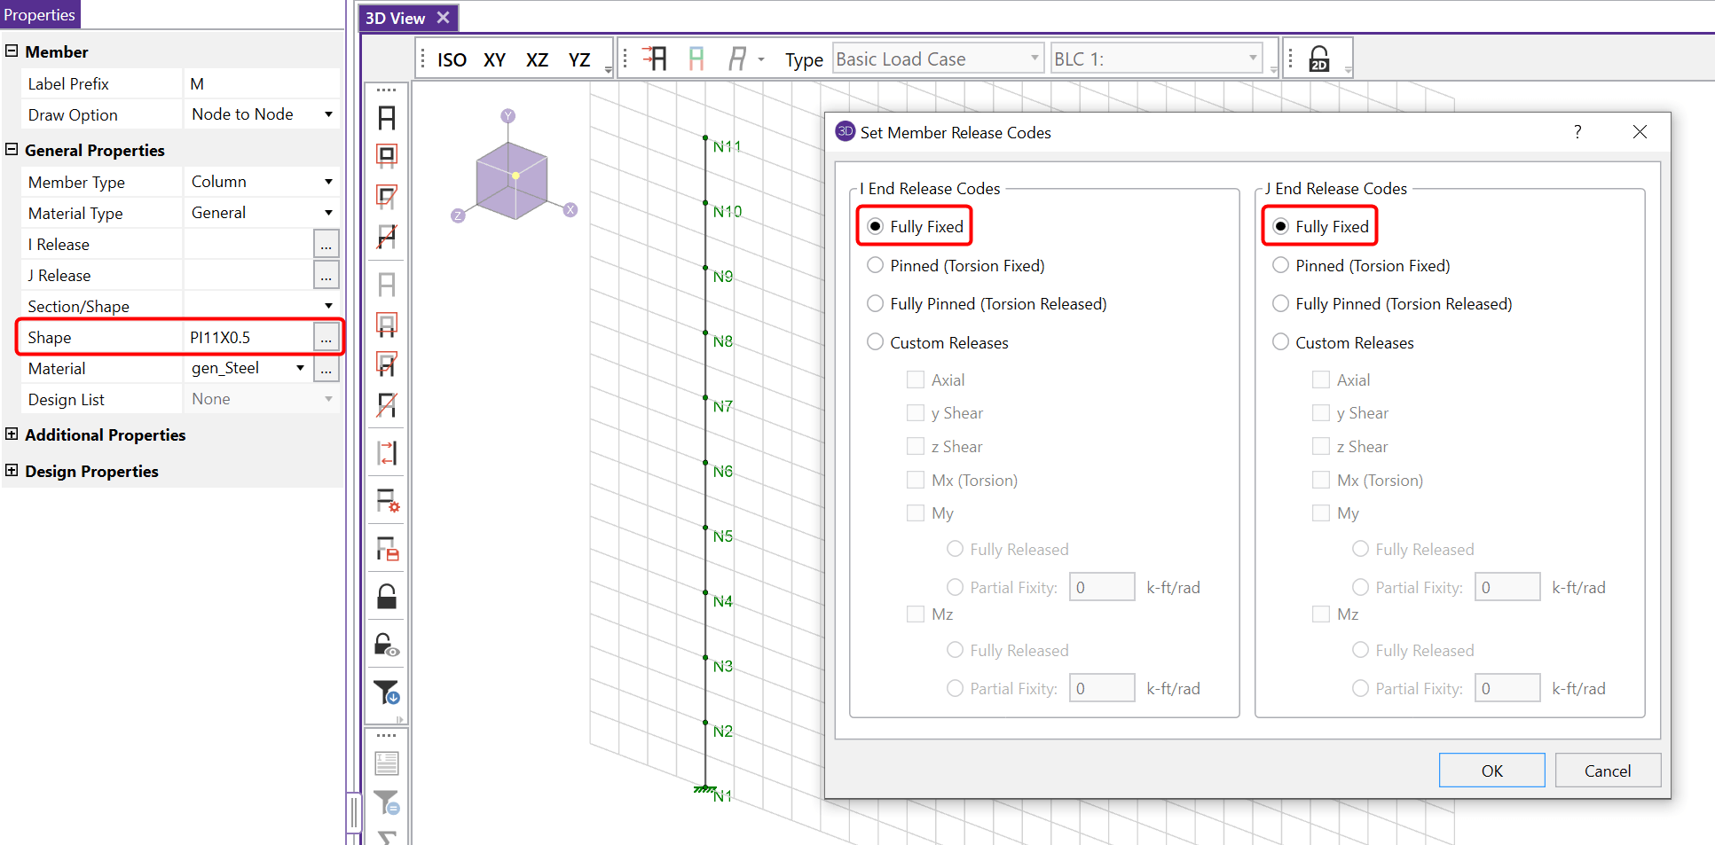Click the Label Prefix input field
The width and height of the screenshot is (1715, 845).
(x=262, y=84)
